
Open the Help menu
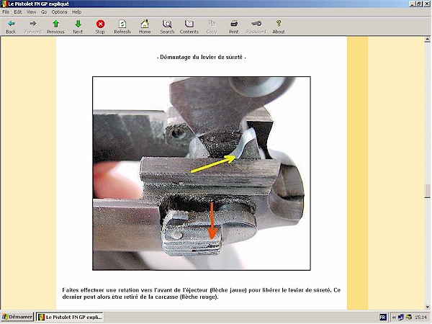(76, 12)
